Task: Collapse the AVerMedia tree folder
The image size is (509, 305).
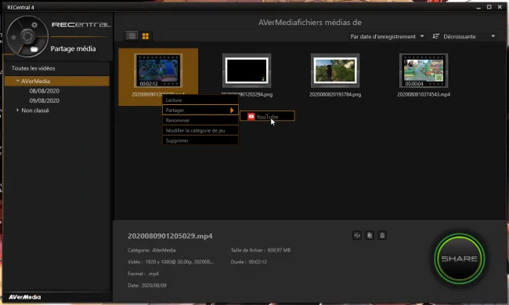Action: tap(17, 81)
